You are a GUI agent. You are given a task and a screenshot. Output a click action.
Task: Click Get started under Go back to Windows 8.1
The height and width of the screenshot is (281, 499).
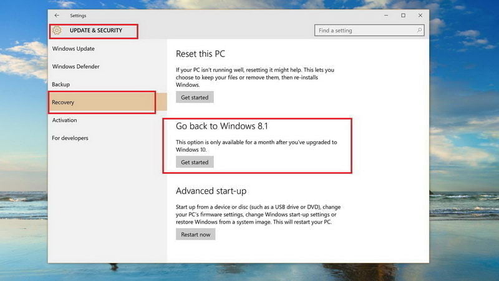point(195,162)
